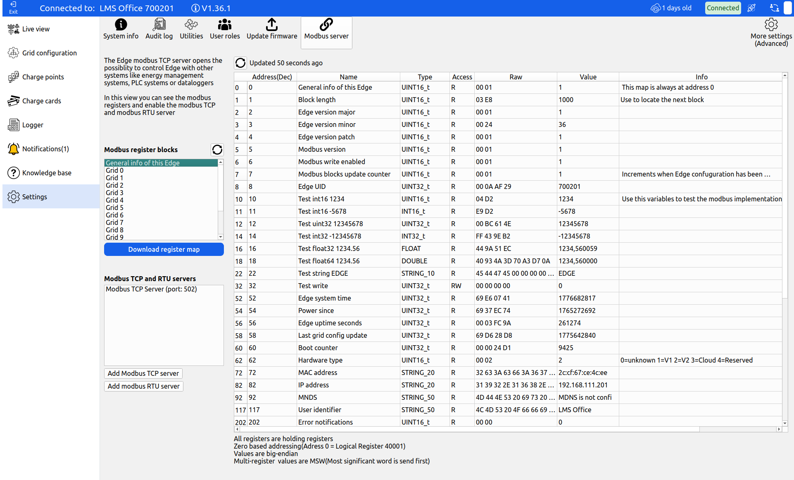Select Grid 1 register block
794x480 pixels.
161,178
